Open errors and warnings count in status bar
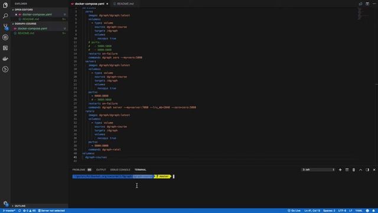Viewport: 378px width, 213px height. (29, 211)
